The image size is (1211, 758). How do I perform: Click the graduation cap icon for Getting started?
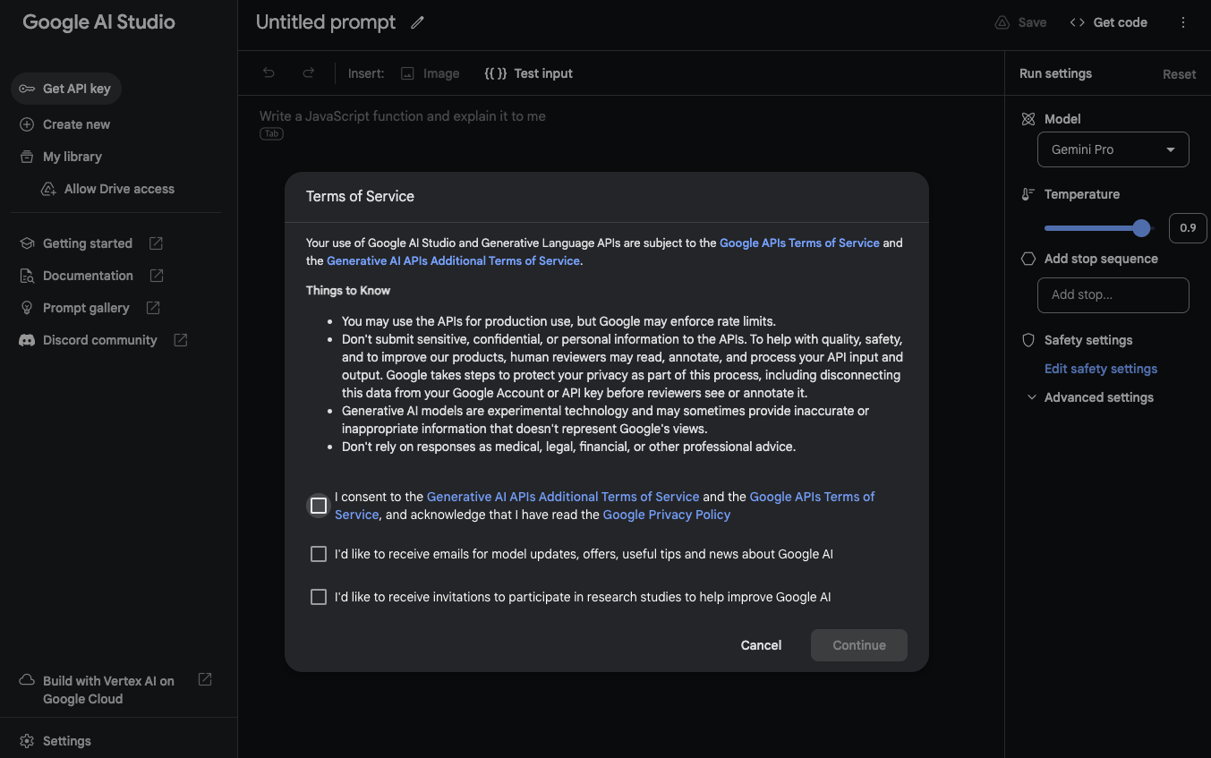[x=27, y=243]
